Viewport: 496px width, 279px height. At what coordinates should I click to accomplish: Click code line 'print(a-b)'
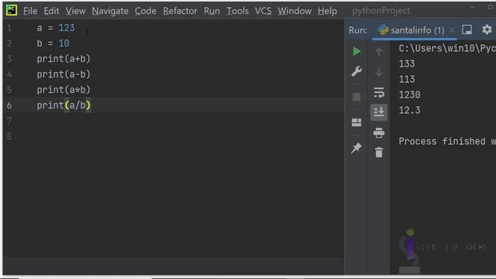[x=64, y=74]
